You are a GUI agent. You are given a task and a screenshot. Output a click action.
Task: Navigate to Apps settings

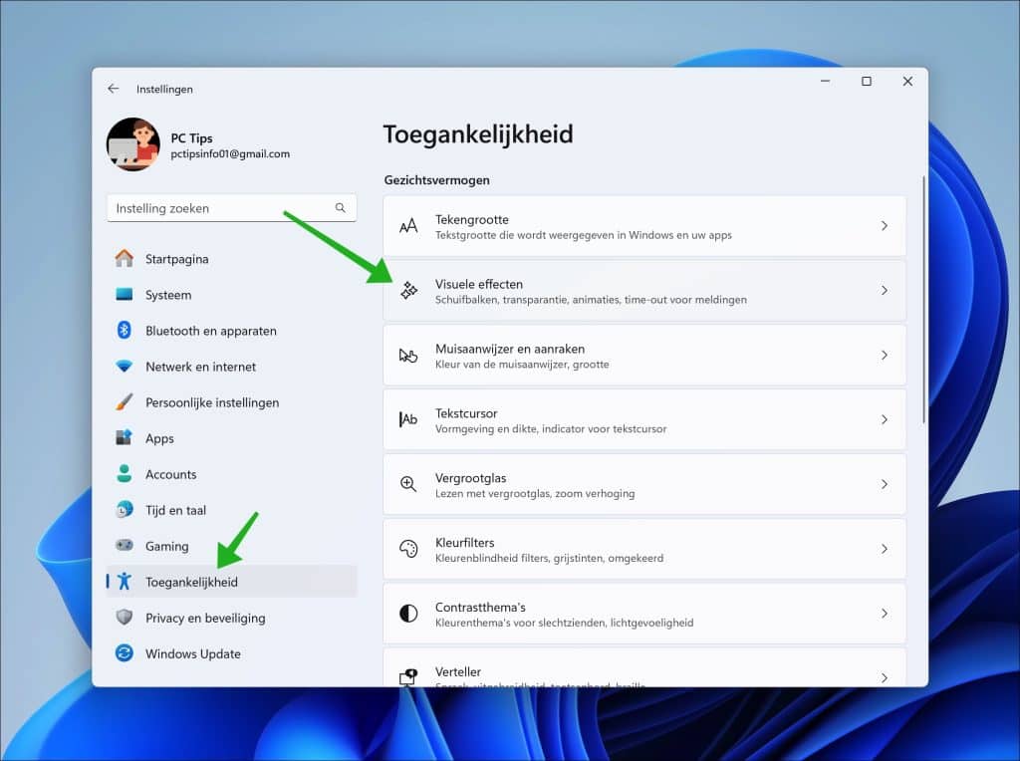[x=231, y=437]
